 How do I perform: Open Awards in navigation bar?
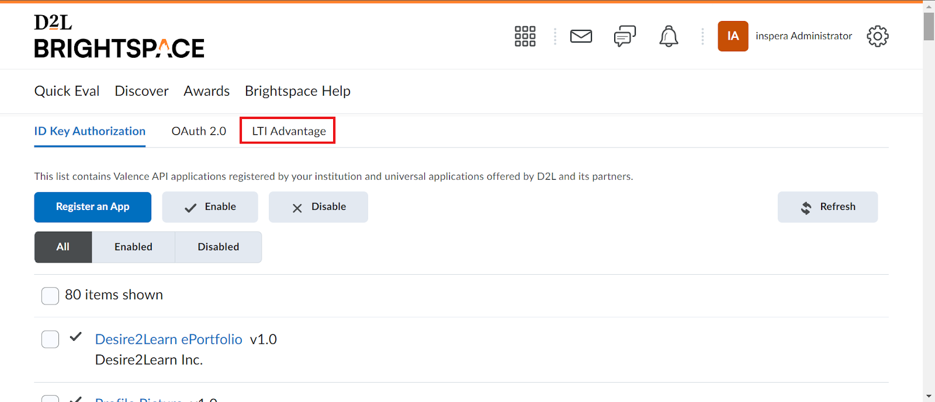[x=206, y=91]
